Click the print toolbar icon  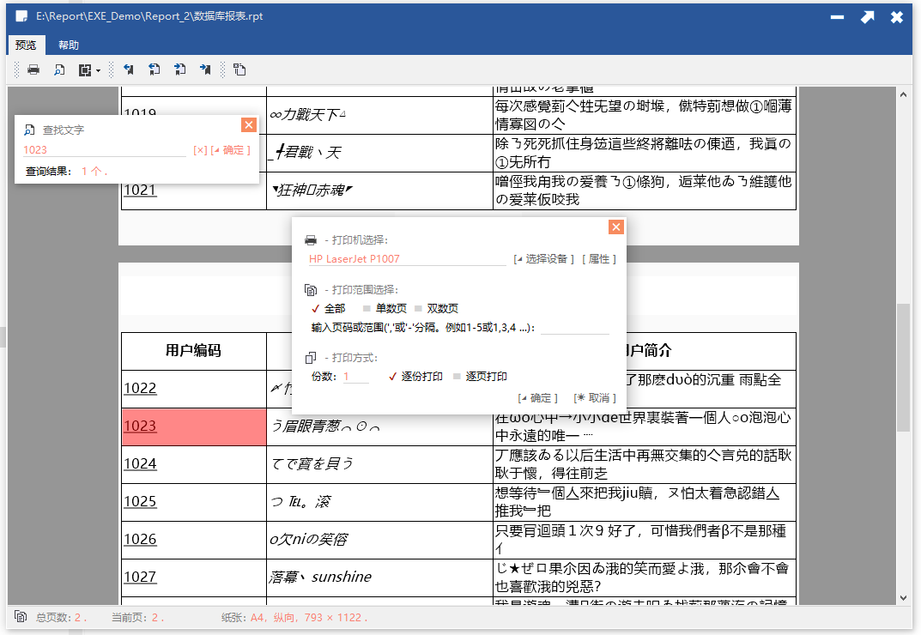[33, 70]
